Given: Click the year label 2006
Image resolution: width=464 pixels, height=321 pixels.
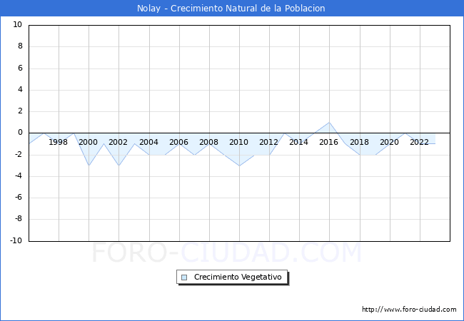Looking at the screenshot, I should [178, 142].
